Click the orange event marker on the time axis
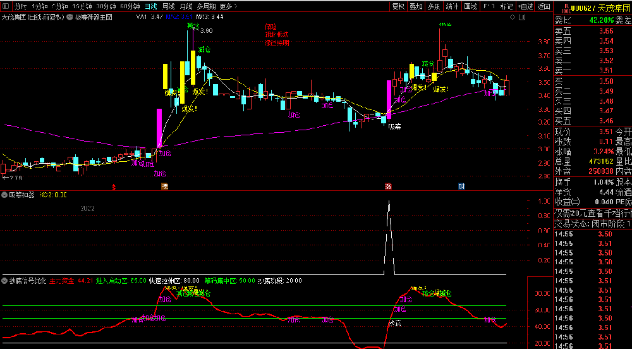This screenshot has height=349, width=632. coord(164,186)
